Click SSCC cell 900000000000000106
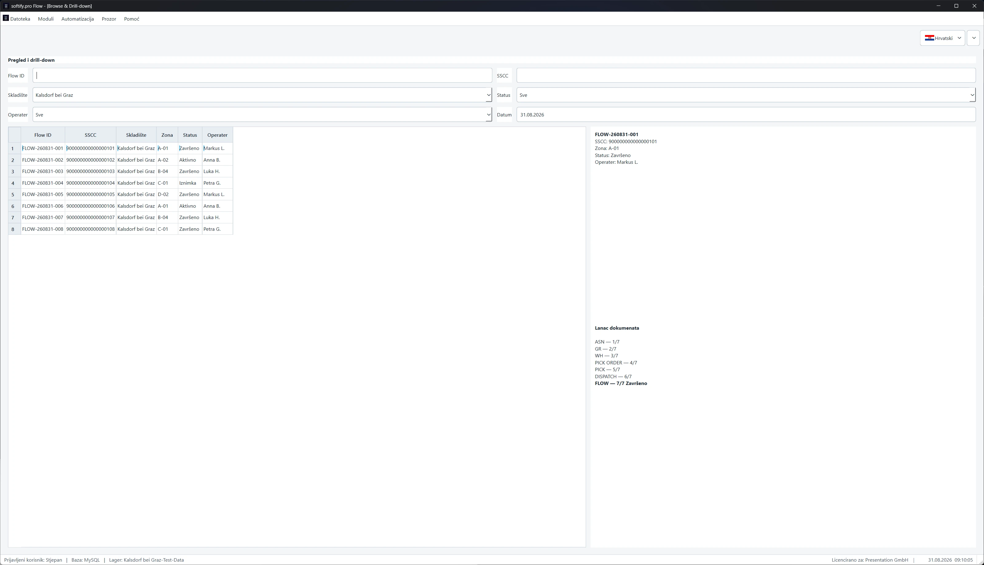The height and width of the screenshot is (565, 984). click(x=90, y=206)
